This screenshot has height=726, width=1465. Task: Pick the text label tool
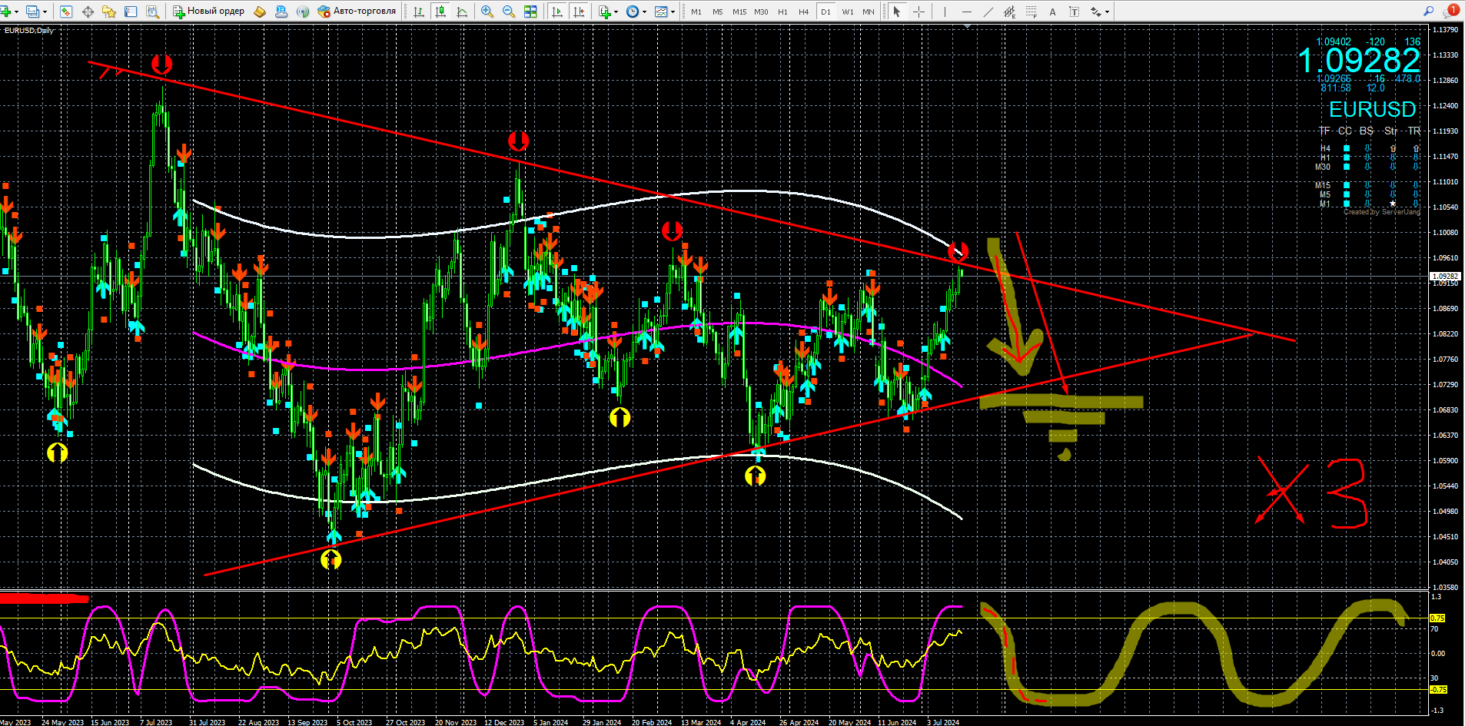pos(1052,12)
